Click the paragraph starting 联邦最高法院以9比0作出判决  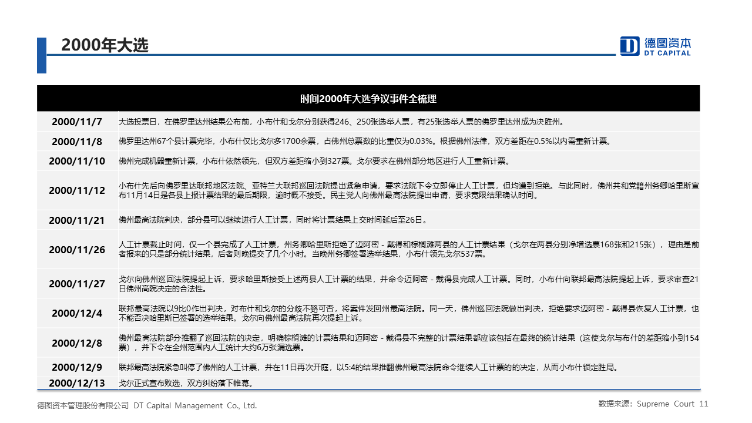pos(409,313)
